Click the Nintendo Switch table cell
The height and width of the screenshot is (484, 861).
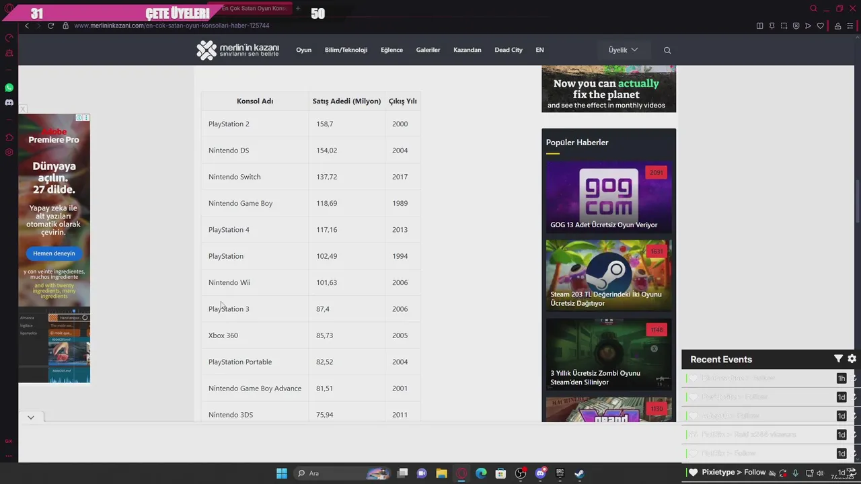[255, 177]
